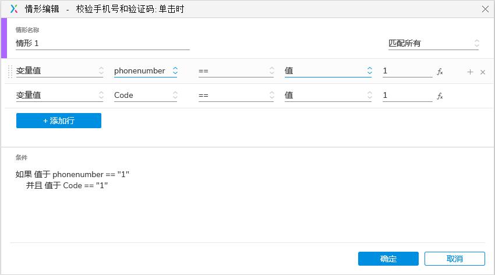Open 值 type dropdown in phonenumber row
The image size is (495, 275).
pyautogui.click(x=328, y=70)
